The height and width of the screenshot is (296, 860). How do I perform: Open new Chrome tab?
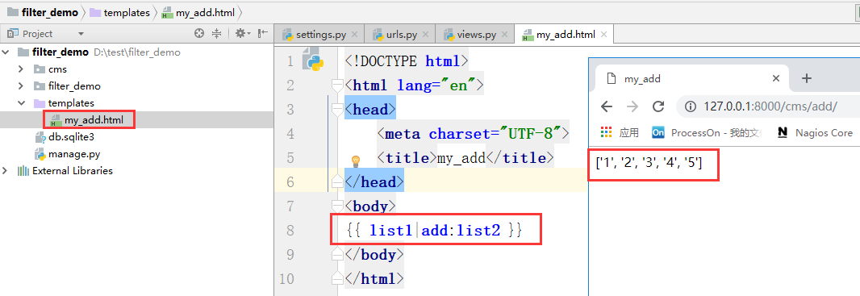[806, 78]
